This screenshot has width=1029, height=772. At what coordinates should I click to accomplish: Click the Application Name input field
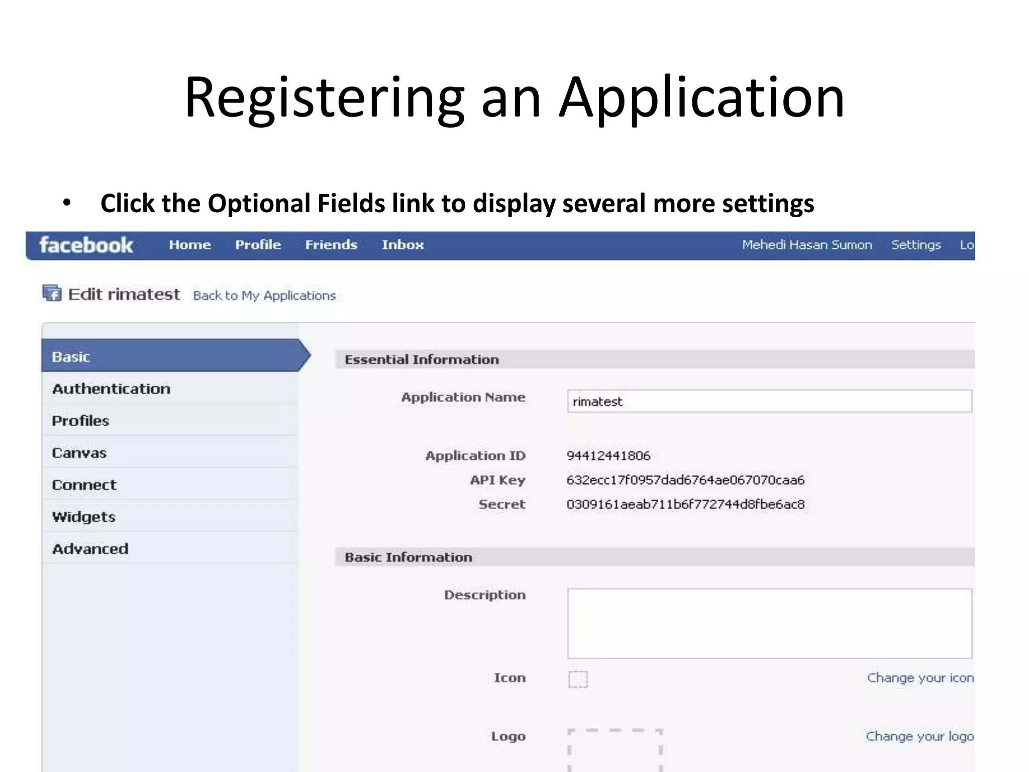tap(769, 401)
